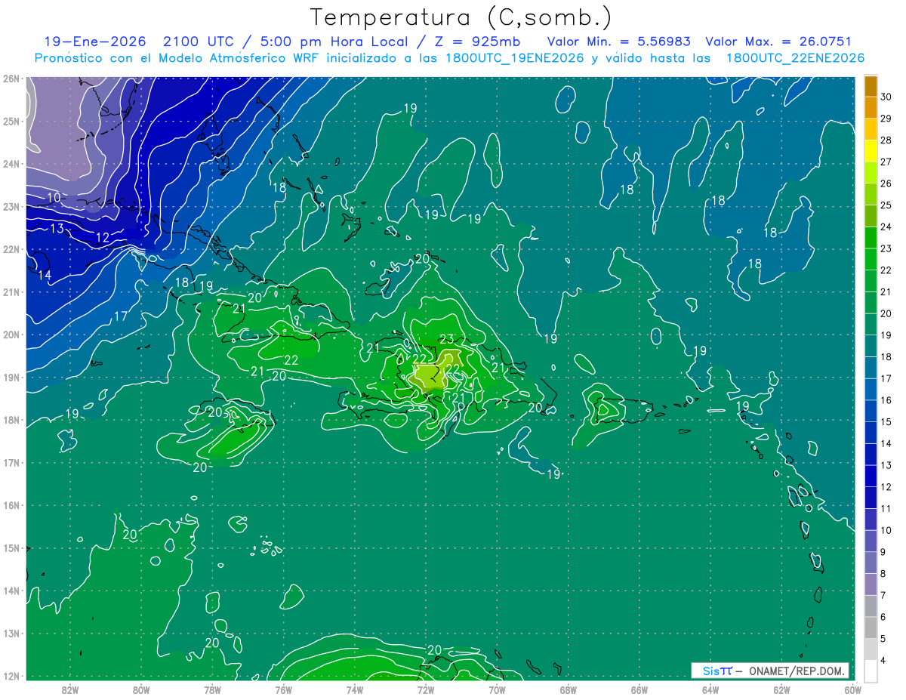Click the colorbar label '24'
This screenshot has width=906, height=700.
886,227
